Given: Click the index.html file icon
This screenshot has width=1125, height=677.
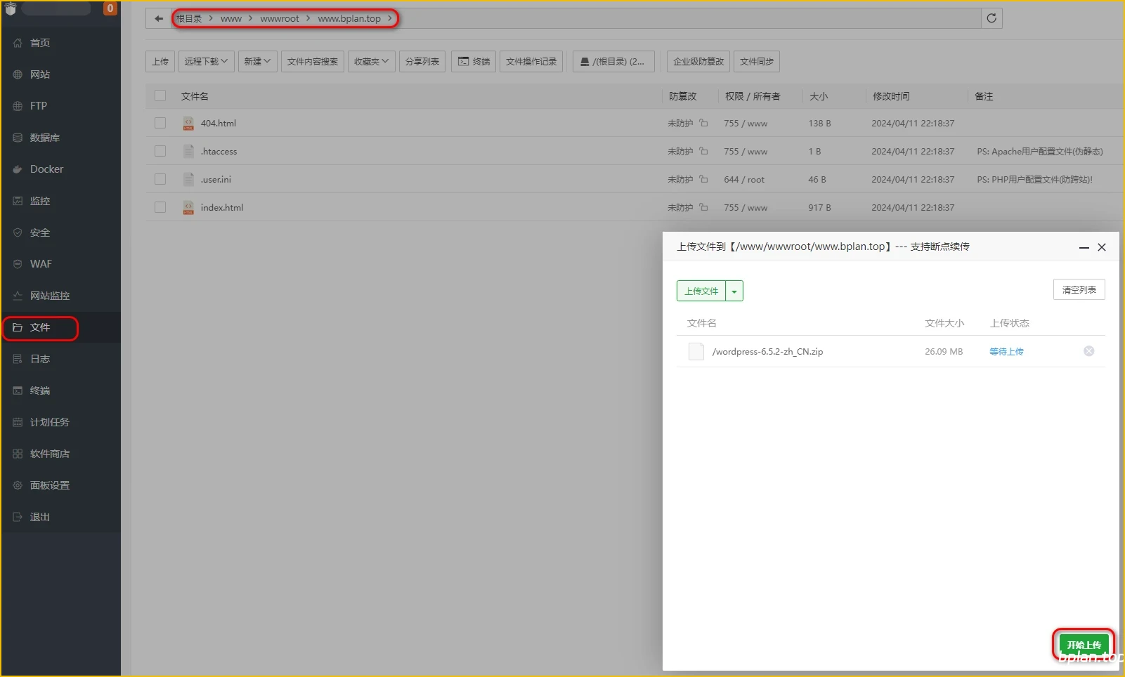Looking at the screenshot, I should click(x=188, y=207).
